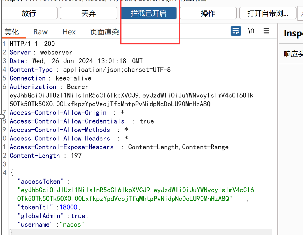Click Access-Control-Allow-Methods header
303x235 pixels.
[x=60, y=130]
